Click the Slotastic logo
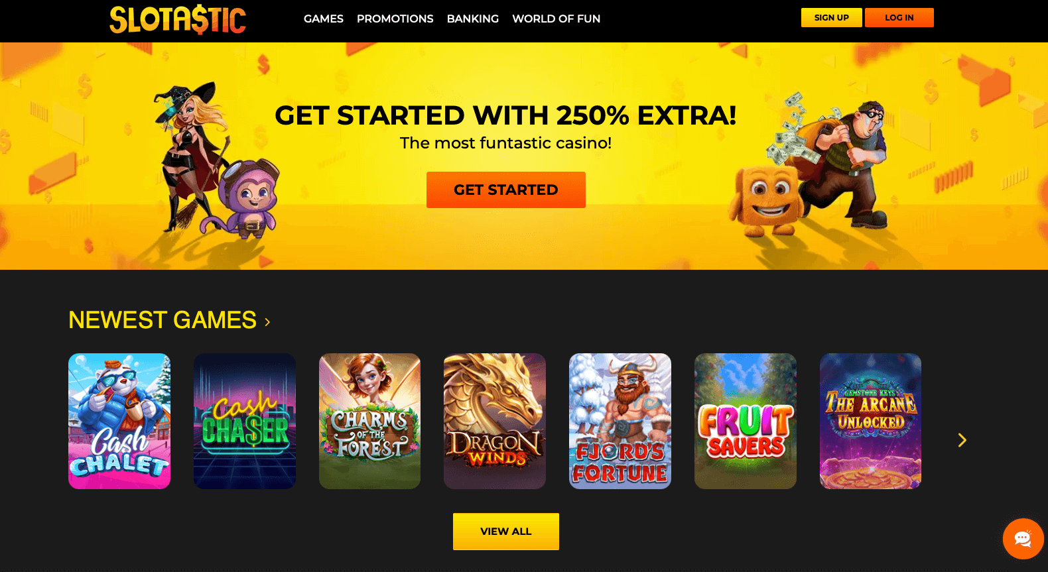Screen dimensions: 1048x572 click(178, 20)
